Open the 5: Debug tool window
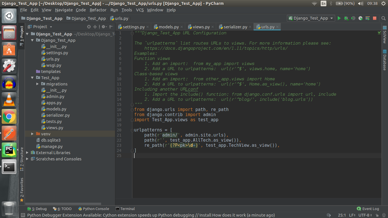This screenshot has height=218, width=388. 37,209
